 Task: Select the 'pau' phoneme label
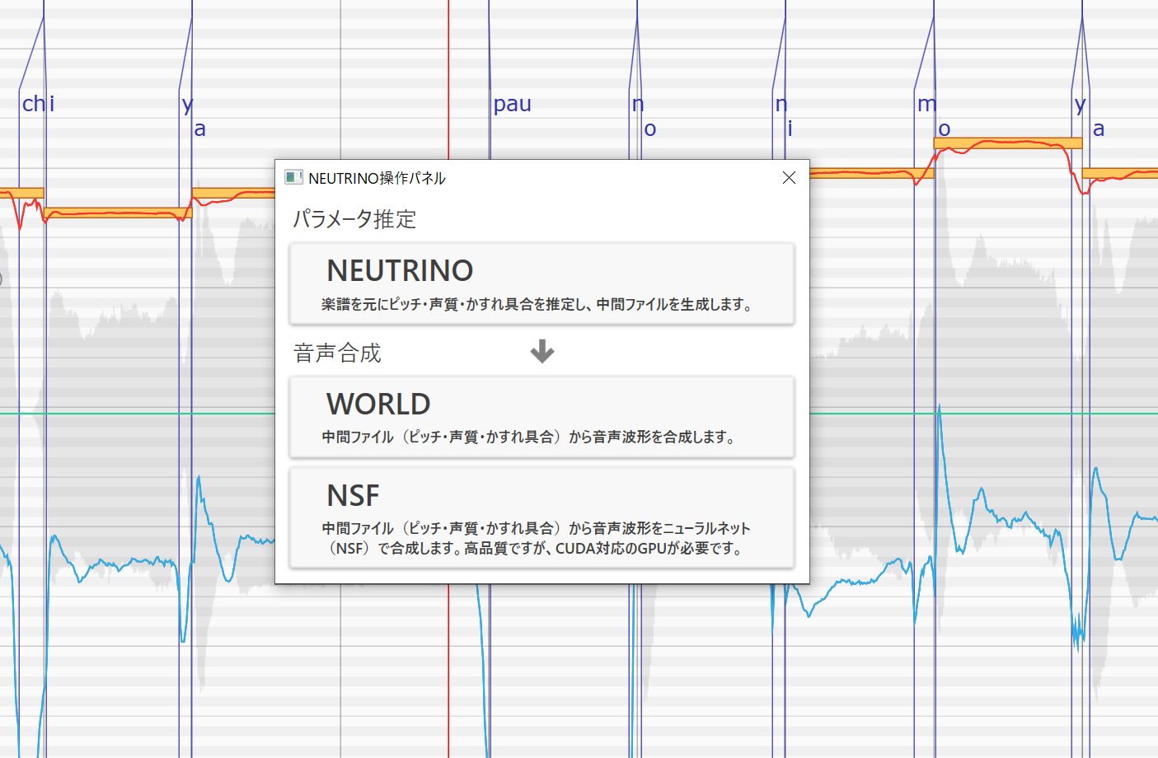512,104
